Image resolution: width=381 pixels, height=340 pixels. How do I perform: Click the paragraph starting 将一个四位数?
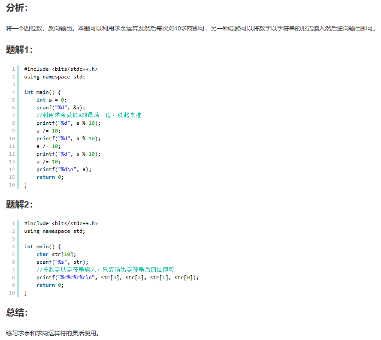click(x=191, y=28)
